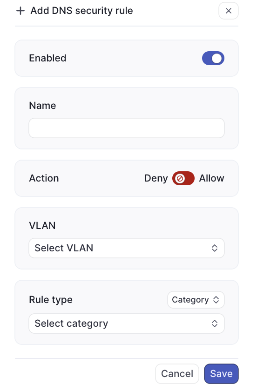Open the Select VLAN dropdown
Image resolution: width=257 pixels, height=391 pixels.
click(x=127, y=248)
